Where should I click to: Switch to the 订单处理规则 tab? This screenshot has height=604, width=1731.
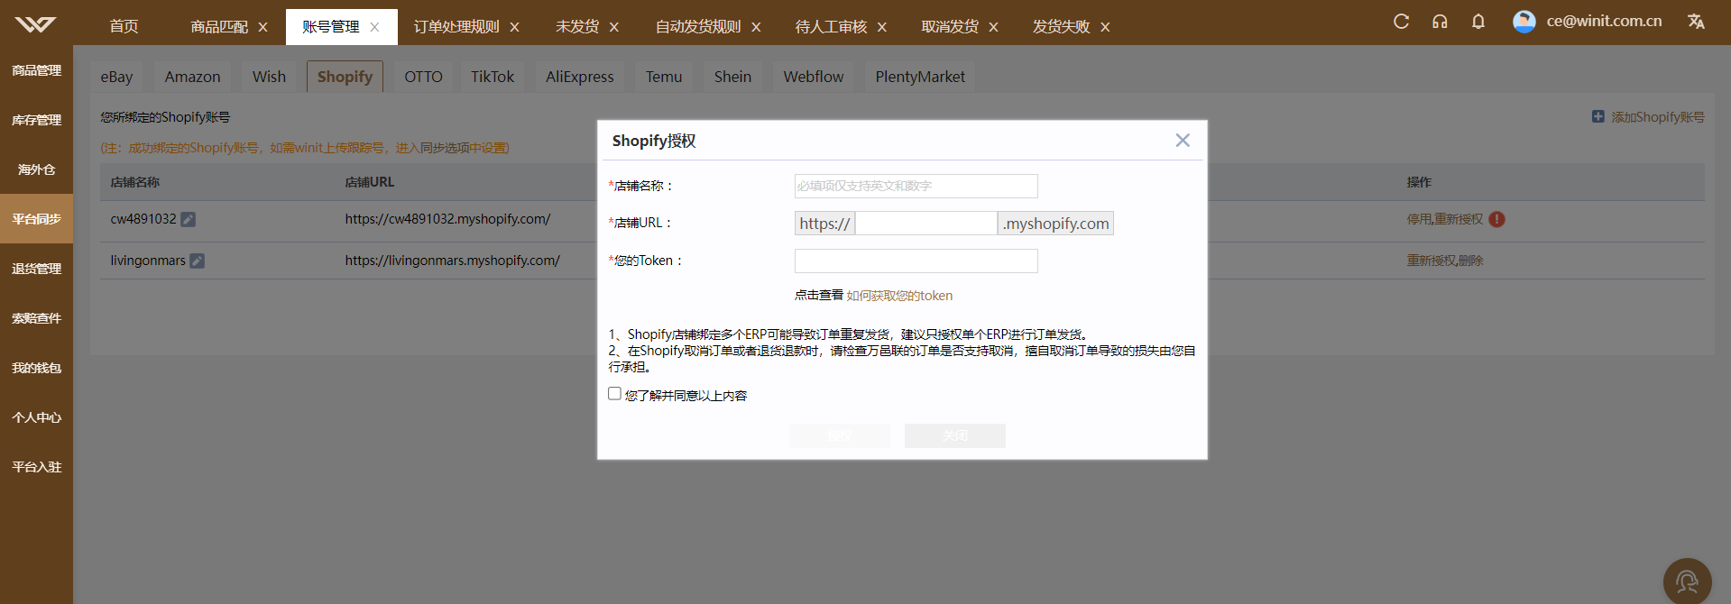(x=456, y=27)
